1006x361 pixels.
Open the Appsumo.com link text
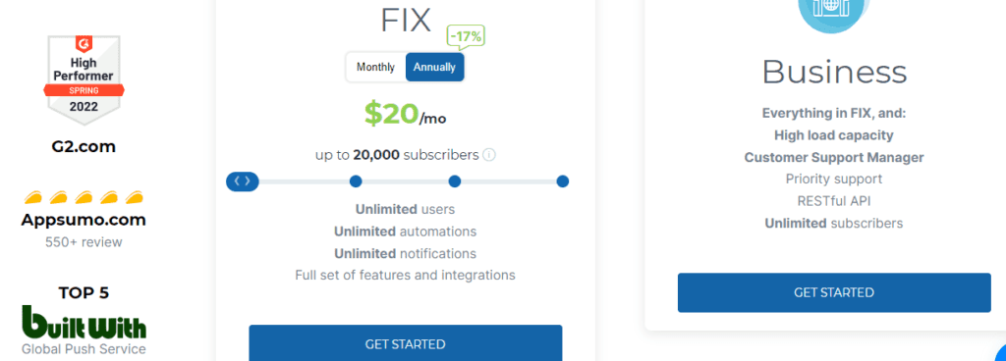click(x=84, y=220)
